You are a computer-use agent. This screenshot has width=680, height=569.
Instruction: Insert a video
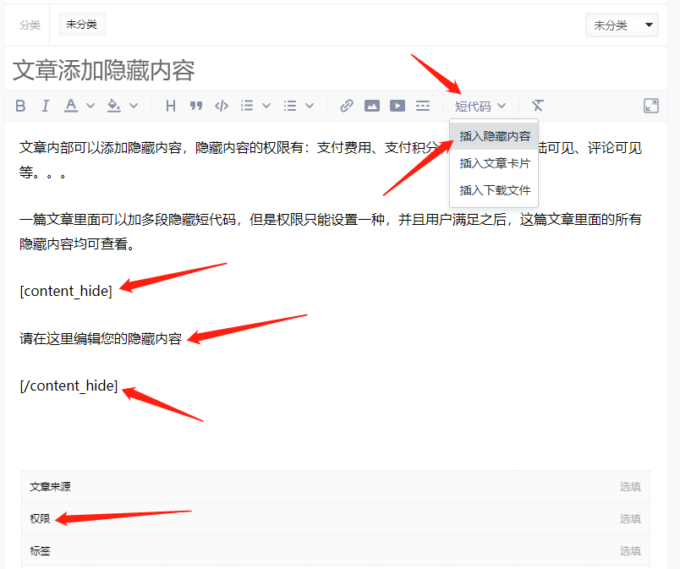[398, 106]
